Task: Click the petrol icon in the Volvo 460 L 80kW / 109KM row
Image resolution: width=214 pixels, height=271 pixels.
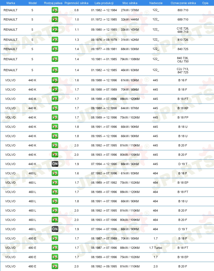Action: [x=55, y=220]
